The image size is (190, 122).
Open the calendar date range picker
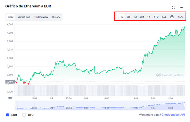172,17
